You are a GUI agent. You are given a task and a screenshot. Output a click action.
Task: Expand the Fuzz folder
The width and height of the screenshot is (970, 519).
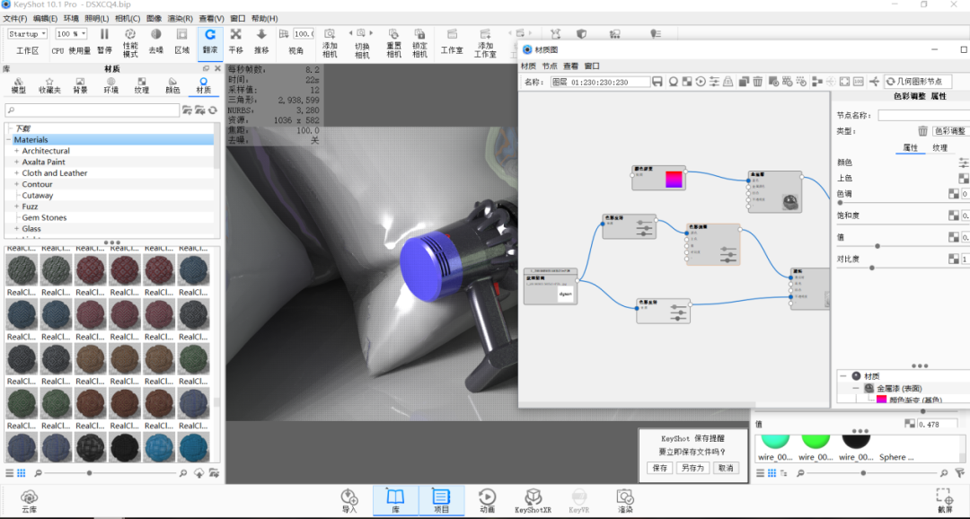tap(17, 207)
